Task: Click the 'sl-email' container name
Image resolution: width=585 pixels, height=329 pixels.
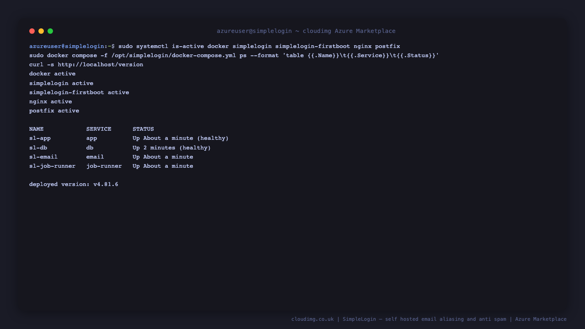Action: tap(43, 157)
